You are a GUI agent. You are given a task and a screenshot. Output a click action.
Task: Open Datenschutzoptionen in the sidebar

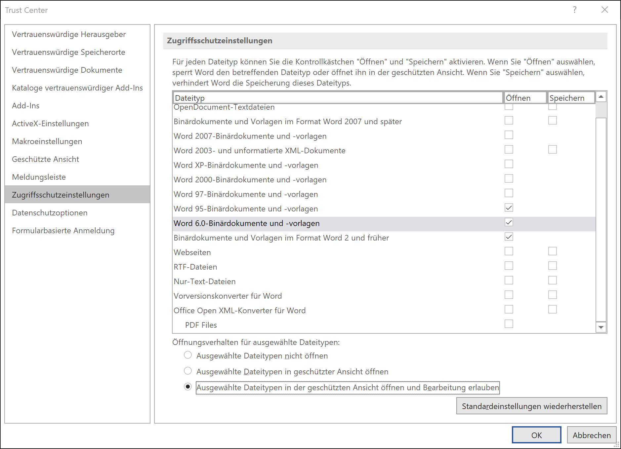tap(50, 212)
